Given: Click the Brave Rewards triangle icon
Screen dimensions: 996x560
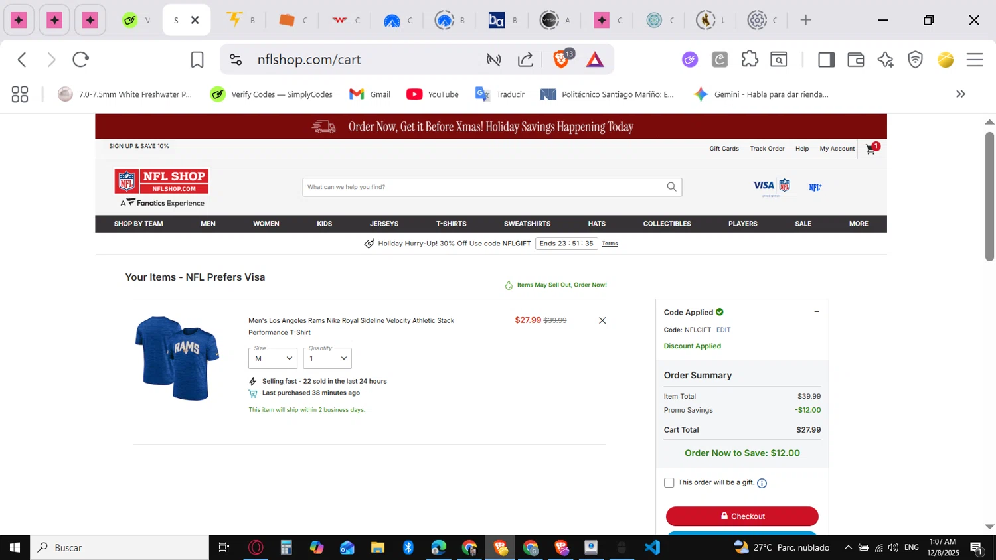Looking at the screenshot, I should point(595,60).
